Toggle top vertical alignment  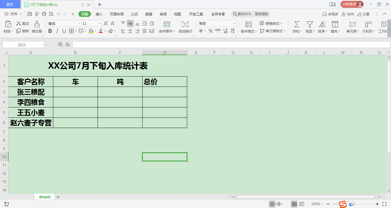click(123, 23)
